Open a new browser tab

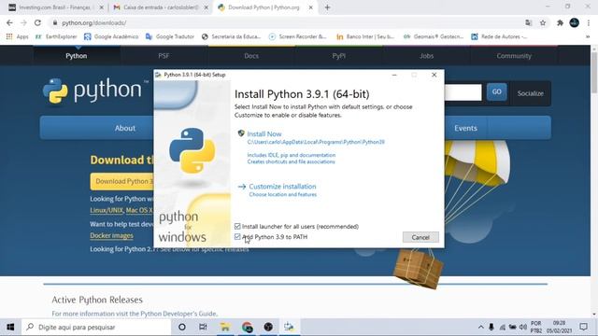click(327, 7)
